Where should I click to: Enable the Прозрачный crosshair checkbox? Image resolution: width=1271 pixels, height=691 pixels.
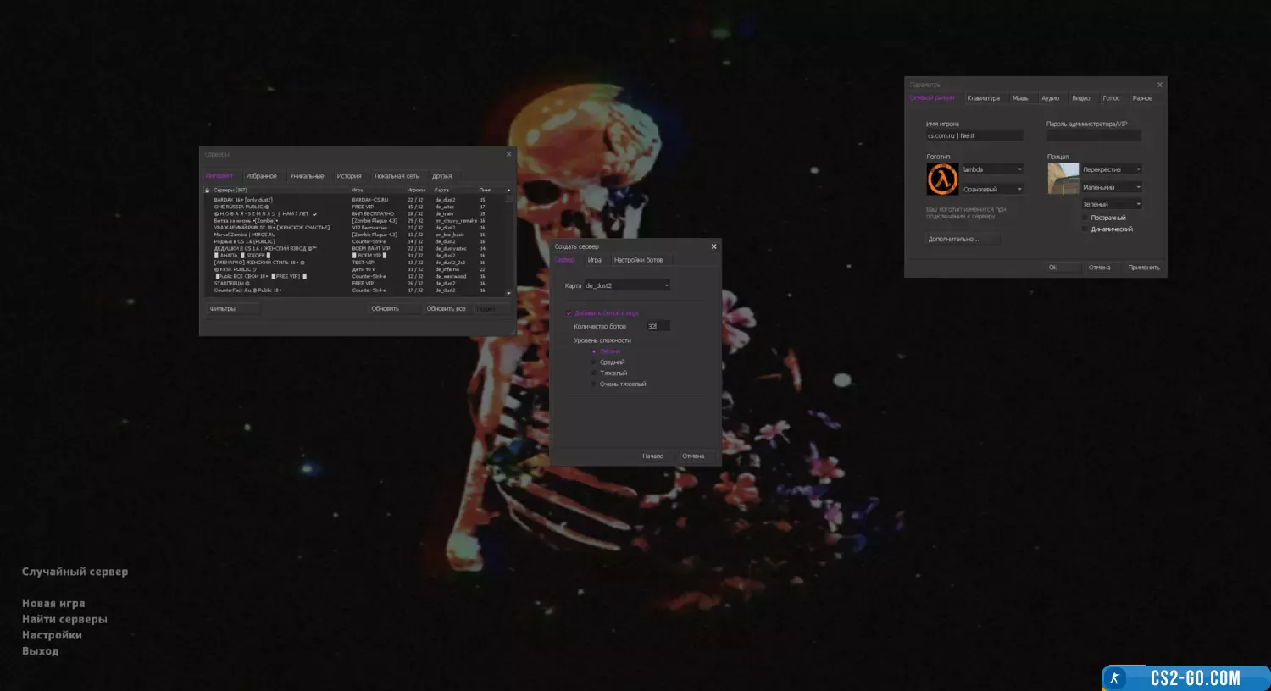(x=1085, y=218)
